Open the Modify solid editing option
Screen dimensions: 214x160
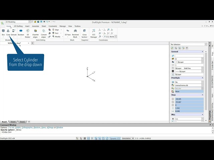pos(57,37)
